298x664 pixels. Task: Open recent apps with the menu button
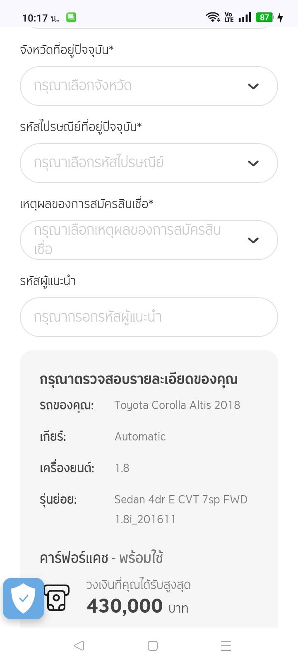(x=226, y=645)
